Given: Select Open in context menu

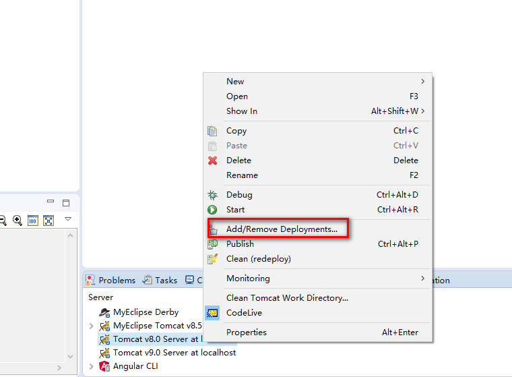Looking at the screenshot, I should pos(318,96).
